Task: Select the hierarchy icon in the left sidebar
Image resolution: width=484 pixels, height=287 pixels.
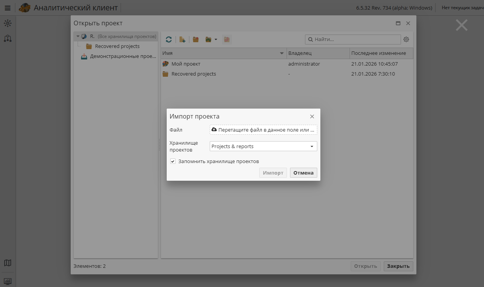Action: (x=8, y=38)
